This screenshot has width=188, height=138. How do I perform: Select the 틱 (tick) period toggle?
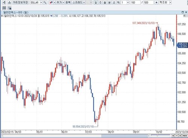118,2
